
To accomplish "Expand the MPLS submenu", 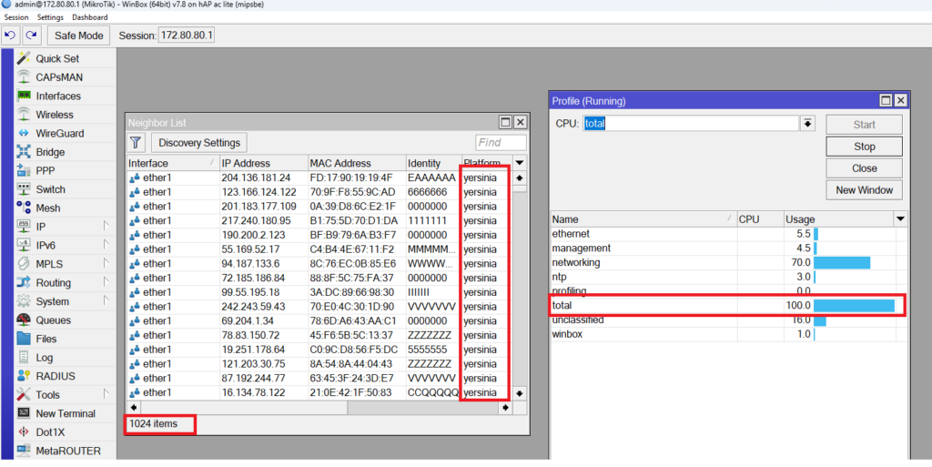I will 106,263.
